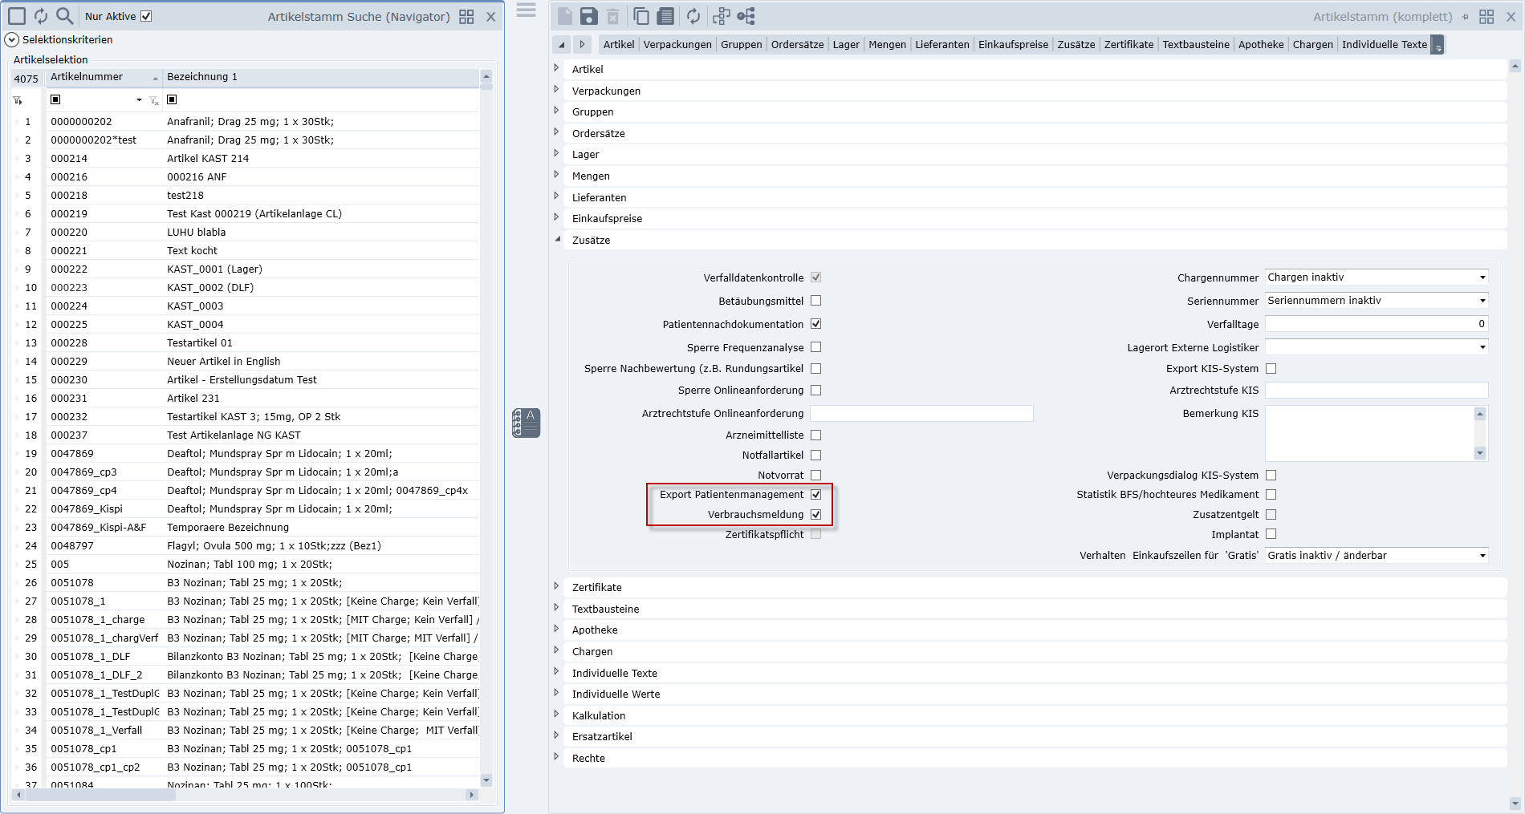This screenshot has height=814, width=1525.
Task: Expand the Verpackungen section
Action: [x=557, y=90]
